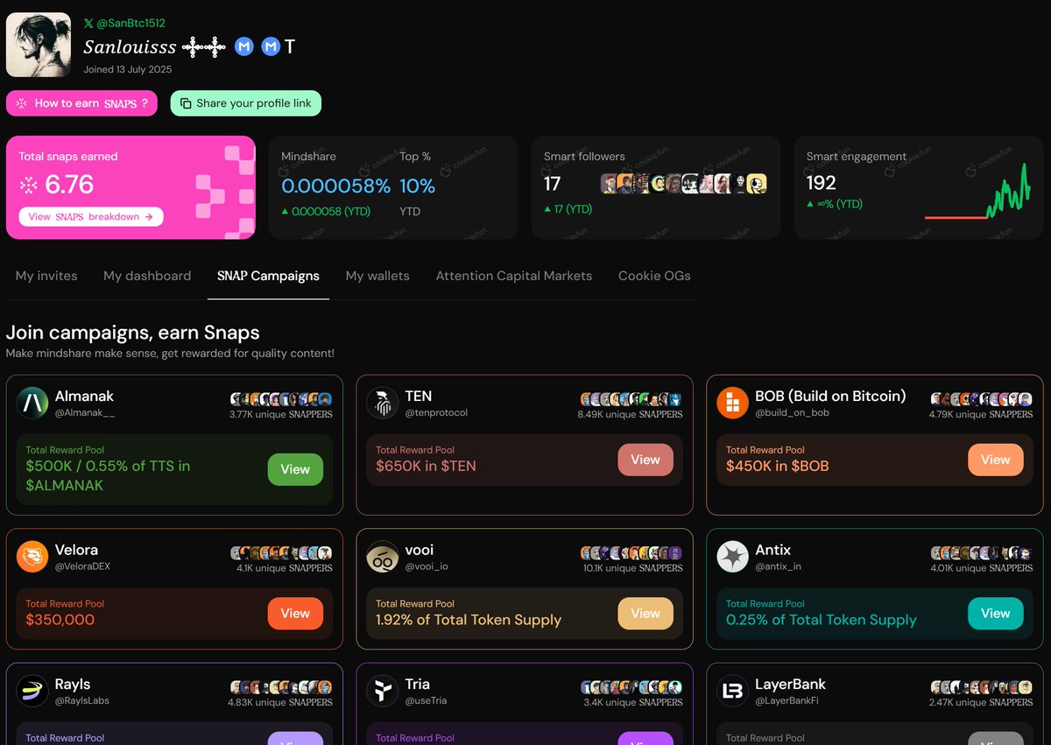Open Almanak snappers avatar row
1051x745 pixels.
(x=281, y=399)
